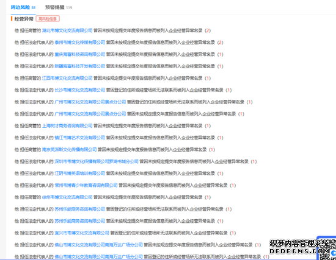Open 深圳市韦博文化传播有限公司罗湖书城分公司 link

click(97, 161)
